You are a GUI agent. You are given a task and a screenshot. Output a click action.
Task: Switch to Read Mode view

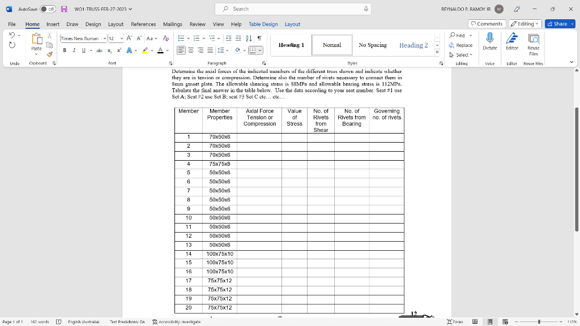[475, 321]
